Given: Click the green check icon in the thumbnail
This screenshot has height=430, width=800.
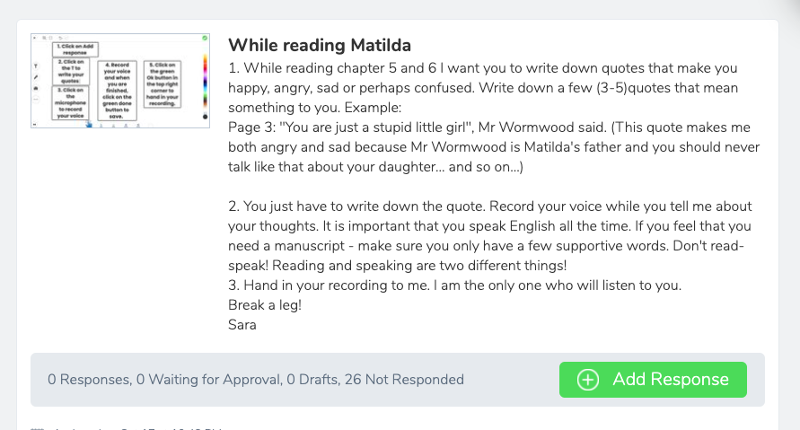Looking at the screenshot, I should (205, 39).
